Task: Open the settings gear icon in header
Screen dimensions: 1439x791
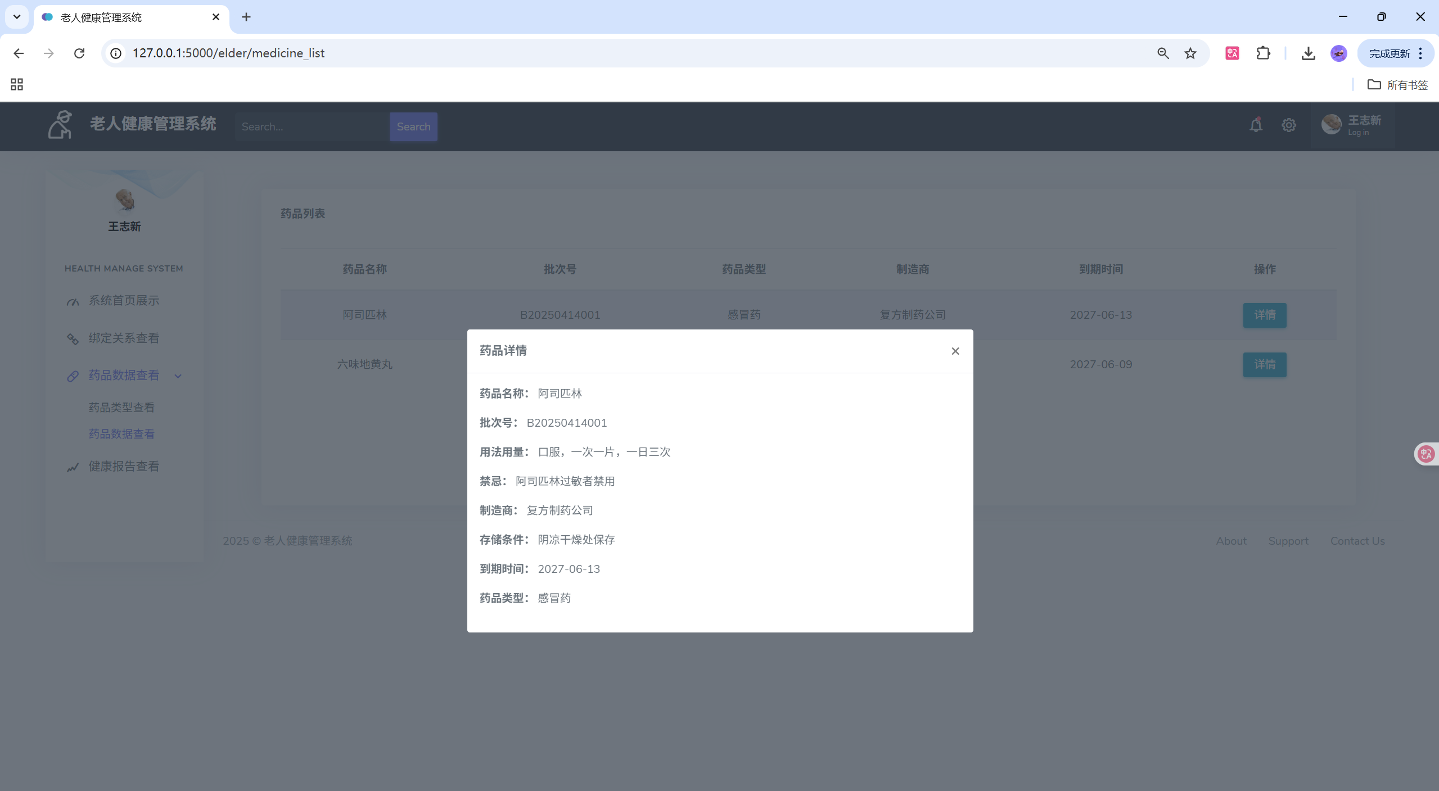Action: (x=1288, y=125)
